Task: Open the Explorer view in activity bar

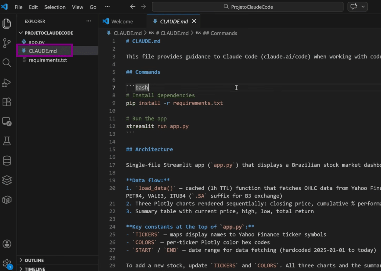Action: (x=7, y=23)
